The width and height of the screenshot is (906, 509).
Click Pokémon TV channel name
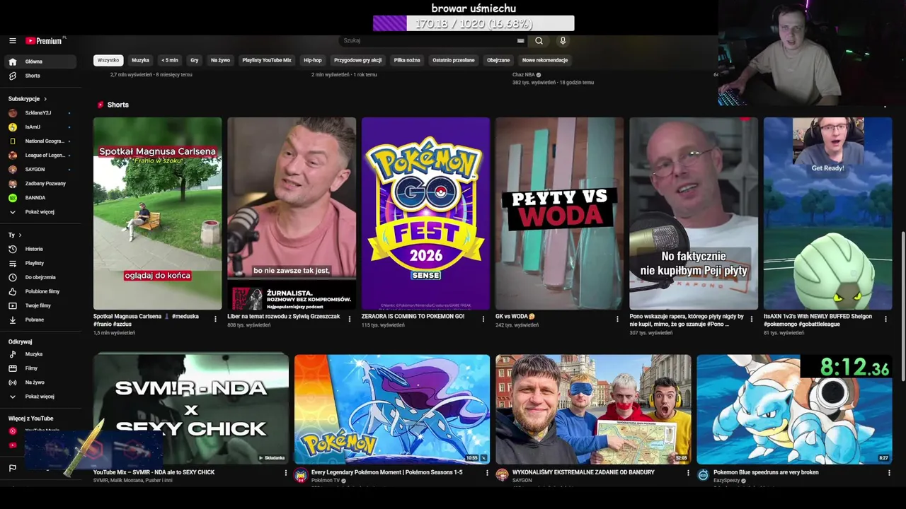326,481
